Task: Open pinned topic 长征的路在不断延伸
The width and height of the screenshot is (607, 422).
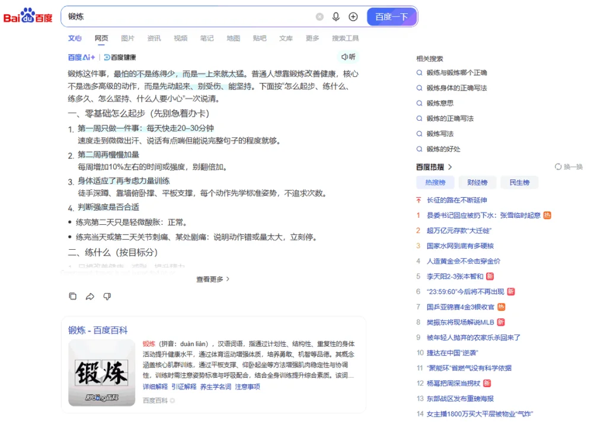Action: [457, 200]
